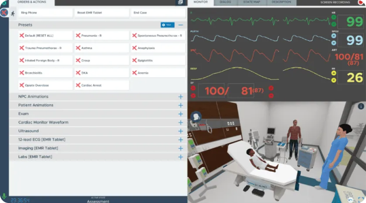
Task: Click the New preset button
Action: pyautogui.click(x=168, y=25)
